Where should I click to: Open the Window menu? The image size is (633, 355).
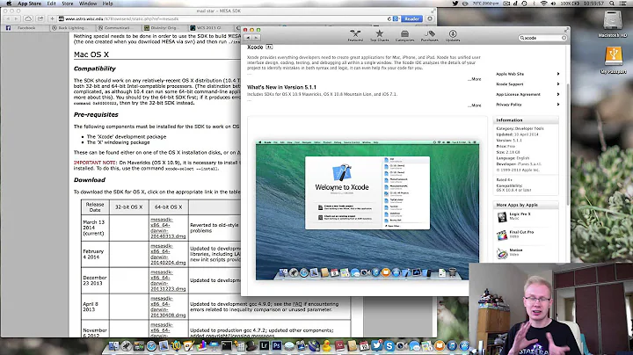[x=88, y=4]
